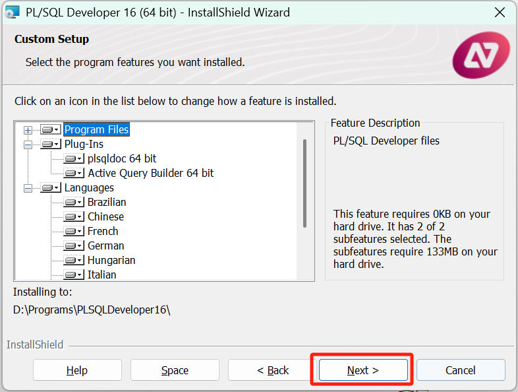Click the Help button
This screenshot has height=392, width=518.
[77, 370]
